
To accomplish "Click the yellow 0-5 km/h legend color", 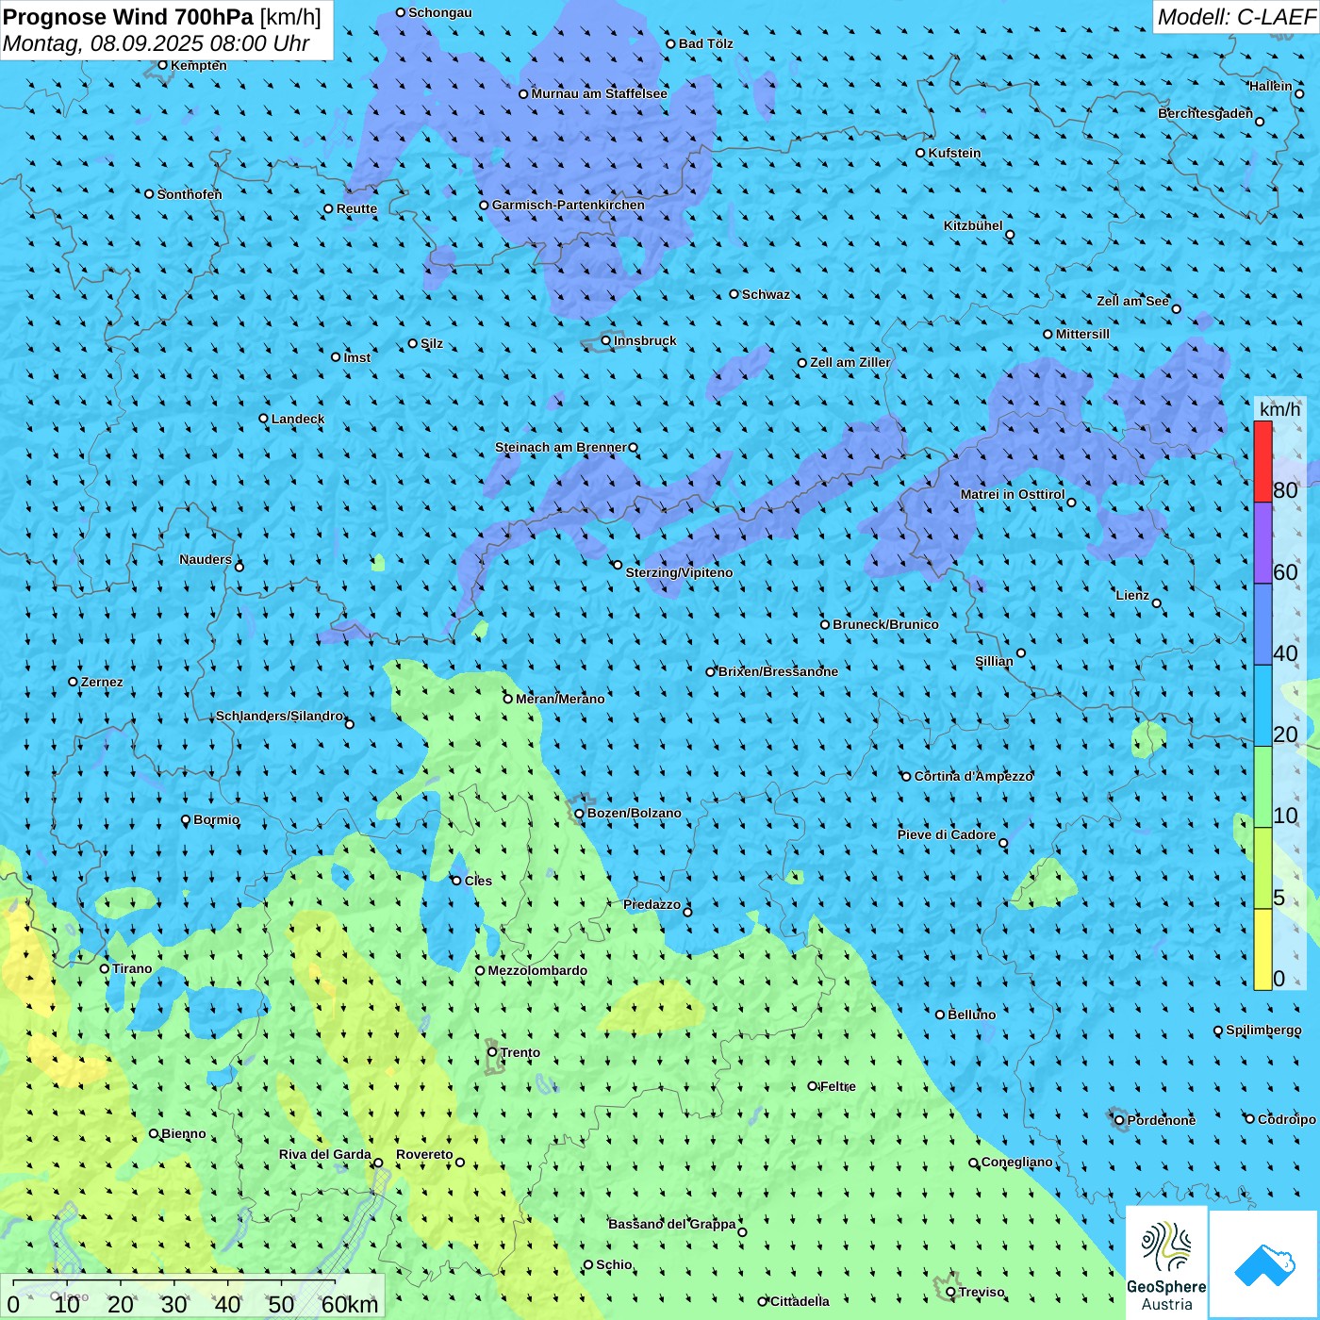I will point(1262,949).
